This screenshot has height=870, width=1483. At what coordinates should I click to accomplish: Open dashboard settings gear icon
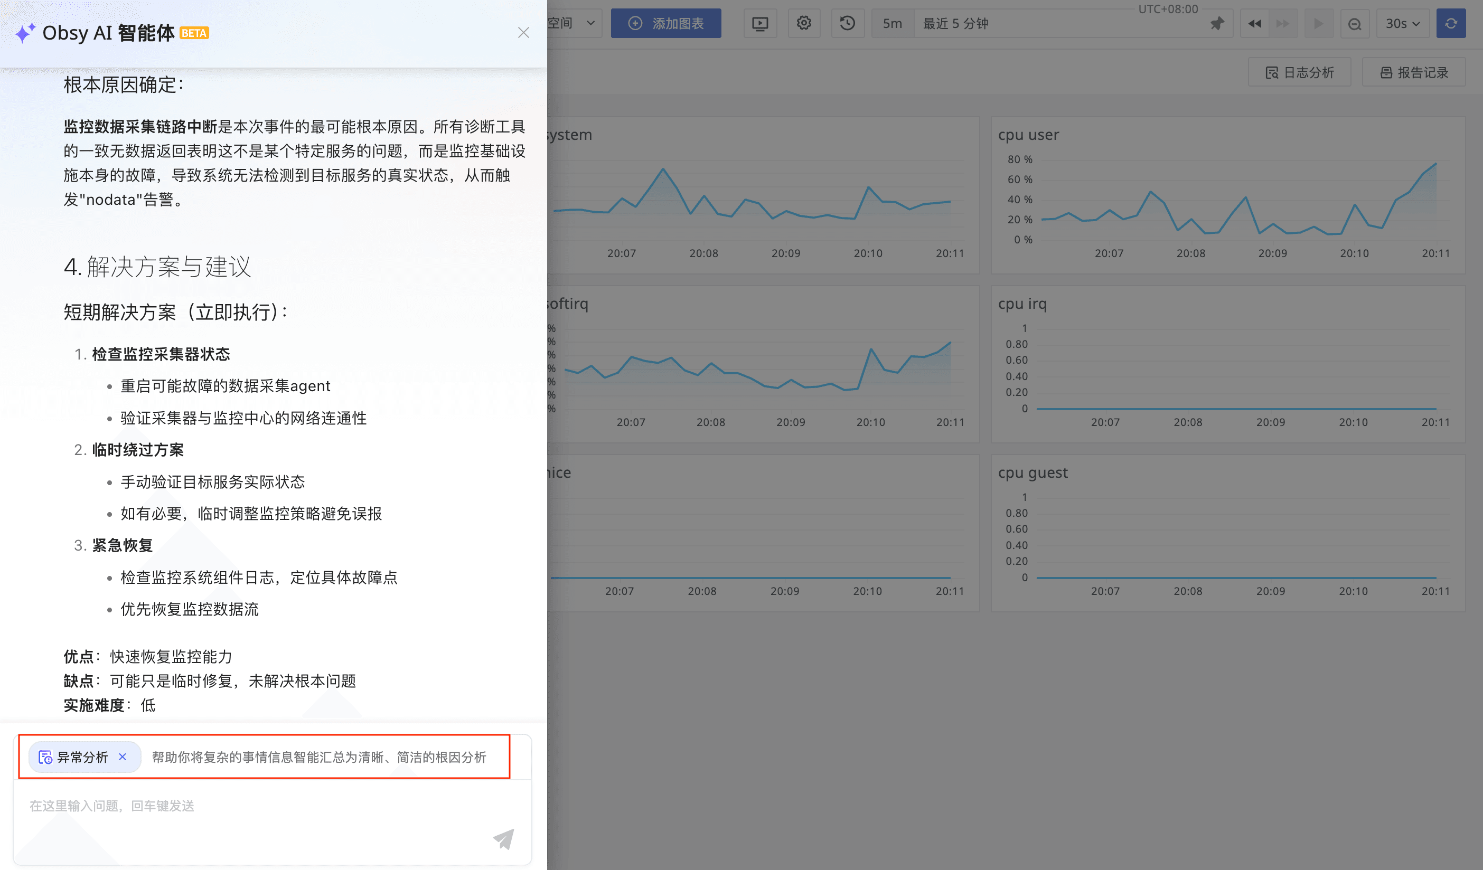click(x=804, y=24)
